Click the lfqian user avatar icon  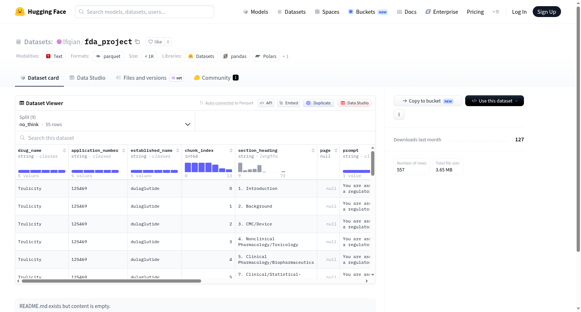click(x=59, y=42)
